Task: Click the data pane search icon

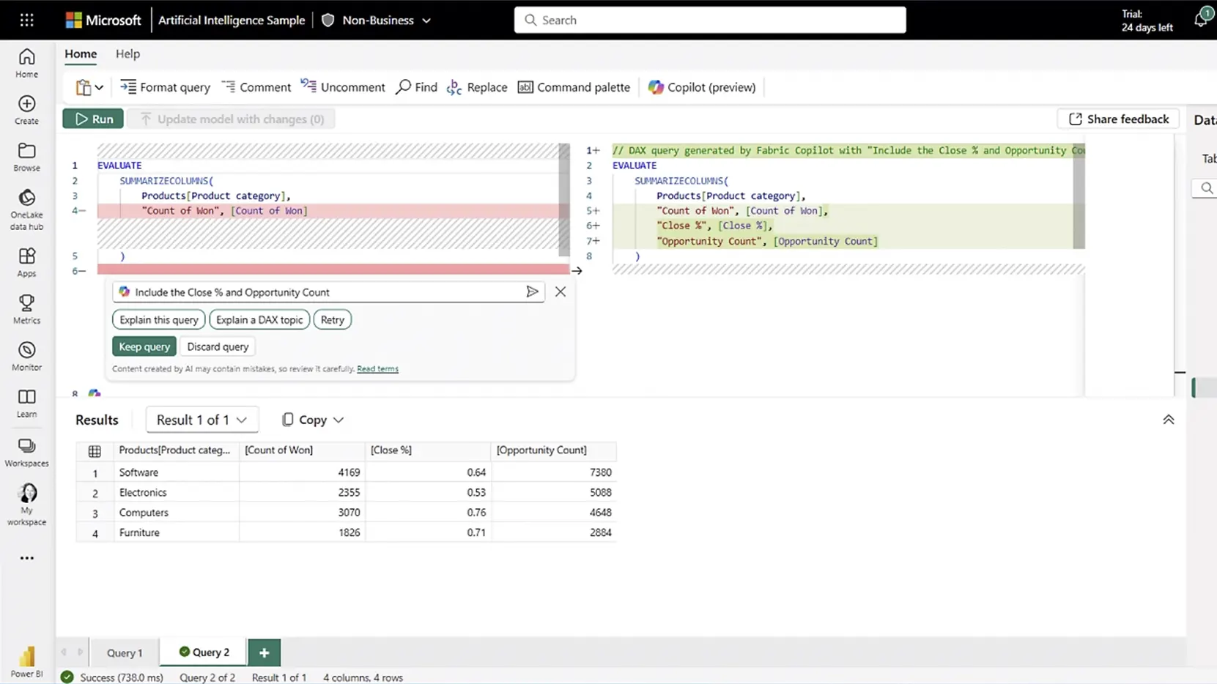Action: pyautogui.click(x=1206, y=188)
